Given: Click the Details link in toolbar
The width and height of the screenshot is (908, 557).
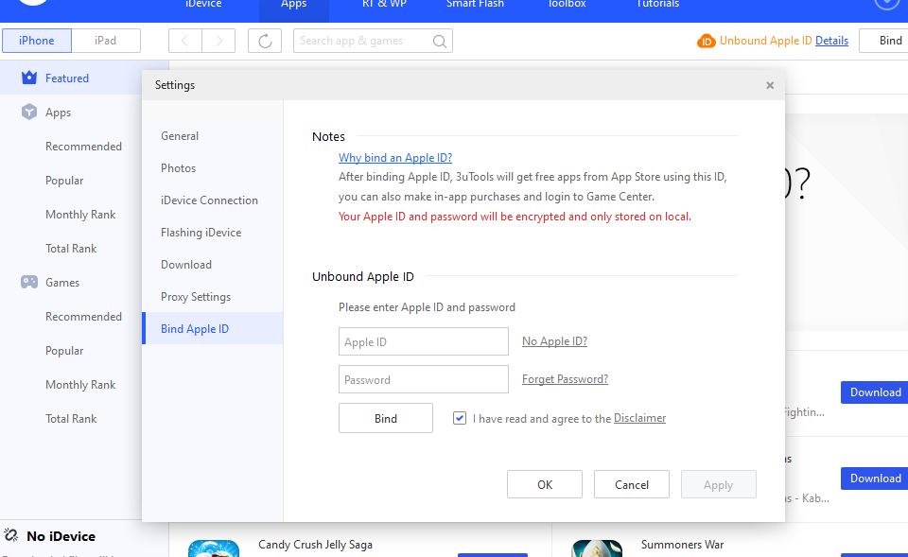Looking at the screenshot, I should (831, 41).
